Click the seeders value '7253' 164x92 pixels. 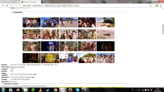[x=12, y=69]
